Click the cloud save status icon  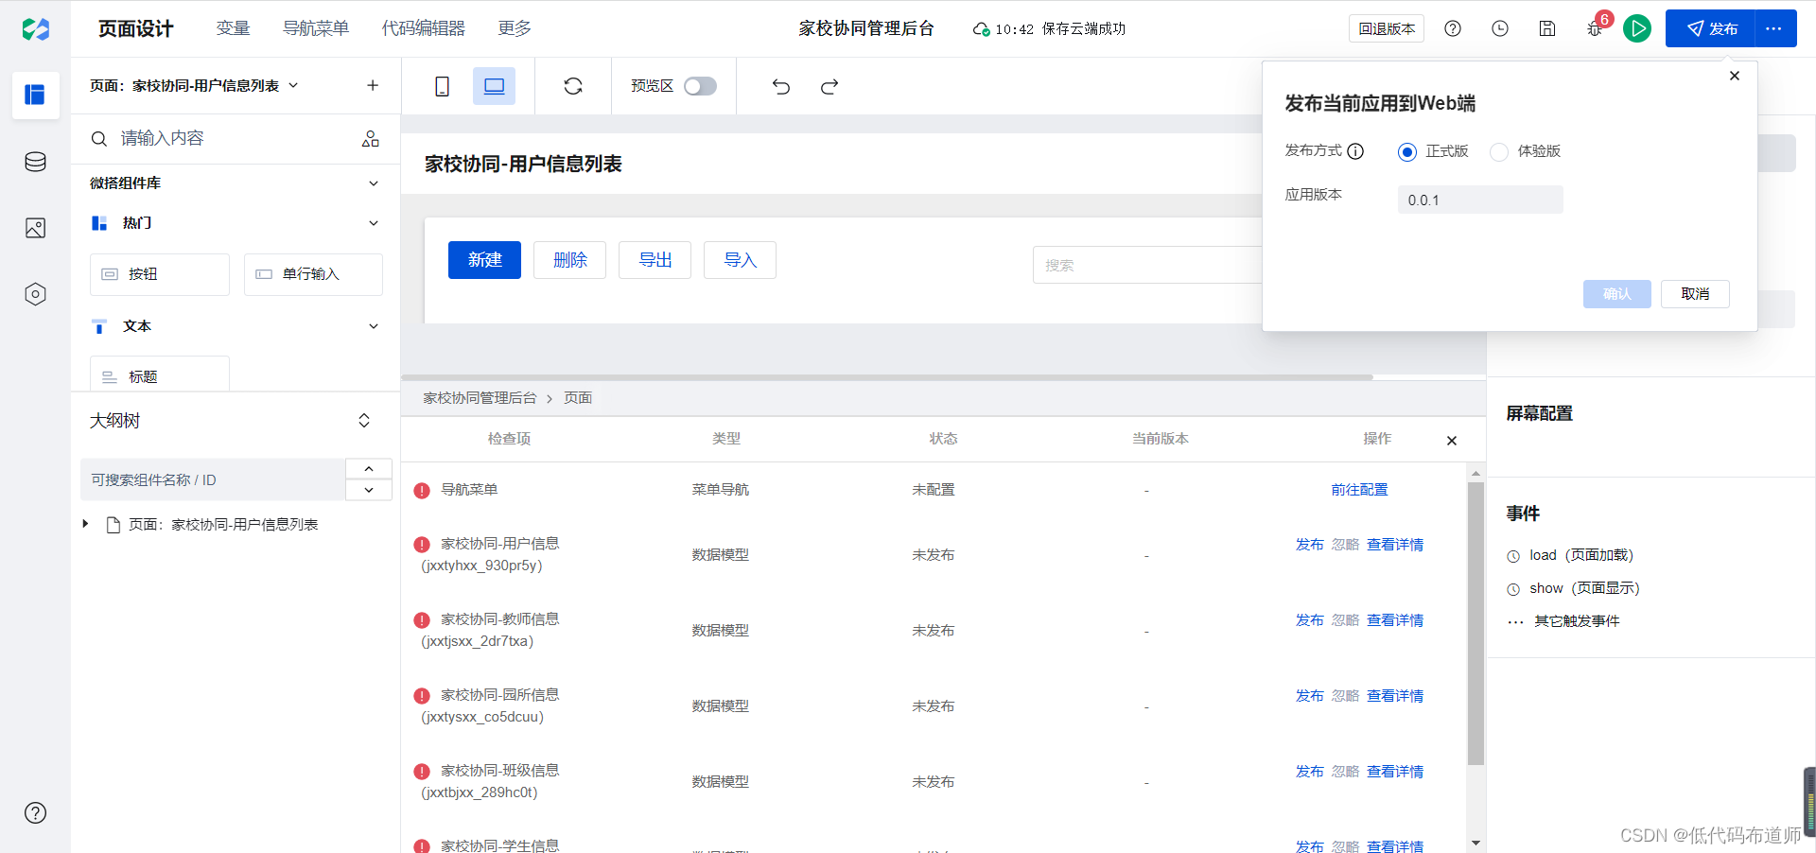coord(981,29)
